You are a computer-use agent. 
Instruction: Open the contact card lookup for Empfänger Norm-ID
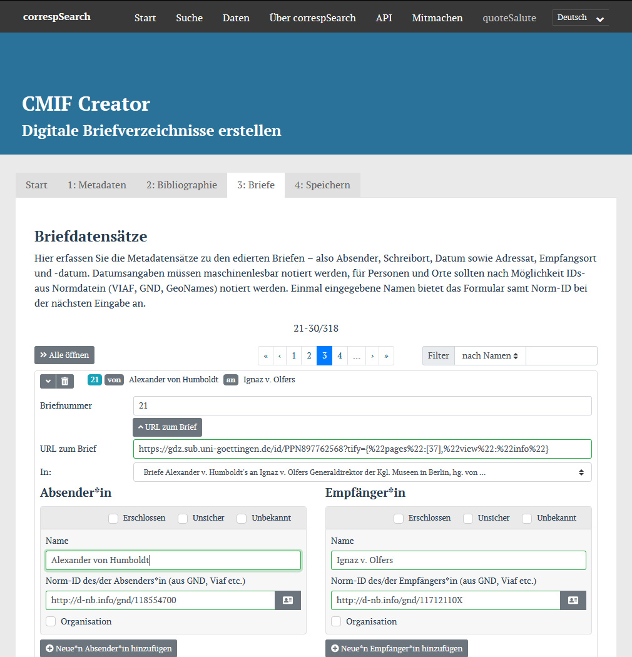pos(573,600)
